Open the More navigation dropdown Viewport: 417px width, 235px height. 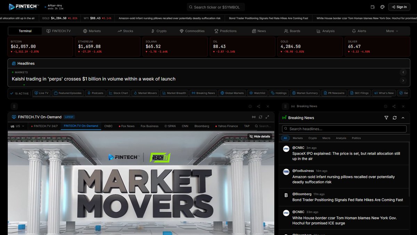pyautogui.click(x=392, y=31)
